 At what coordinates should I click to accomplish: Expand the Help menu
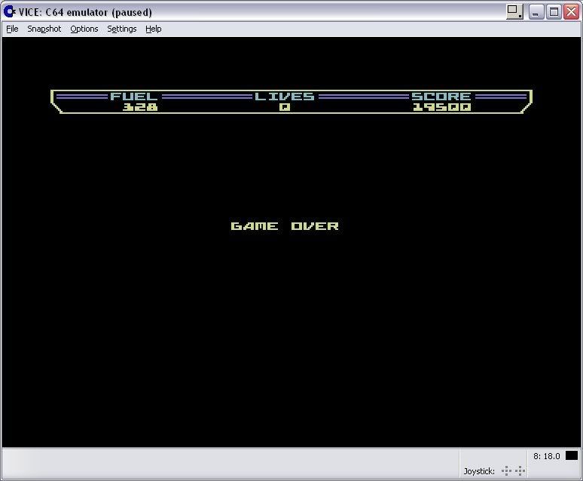coord(154,29)
